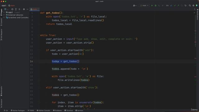The height and width of the screenshot is (112, 199).
Task: Fold the get_todos function at line 1
Action: click(39, 13)
